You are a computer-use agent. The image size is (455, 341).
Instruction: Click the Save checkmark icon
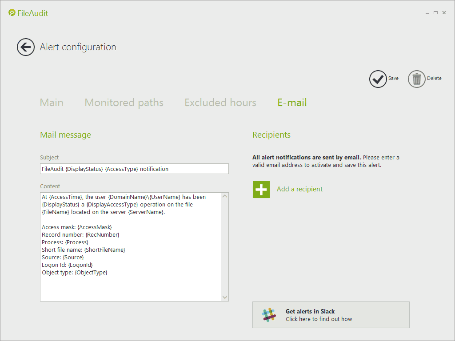(x=378, y=79)
